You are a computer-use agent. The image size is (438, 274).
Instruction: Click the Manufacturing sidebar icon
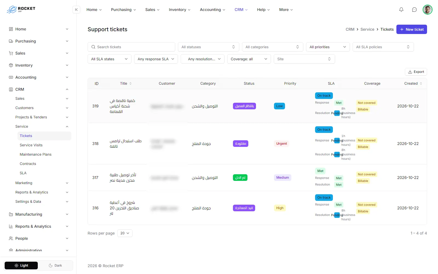(11, 214)
